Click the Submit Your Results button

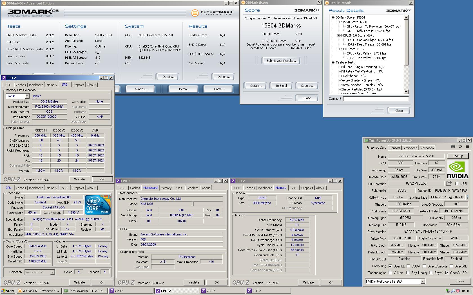(281, 60)
